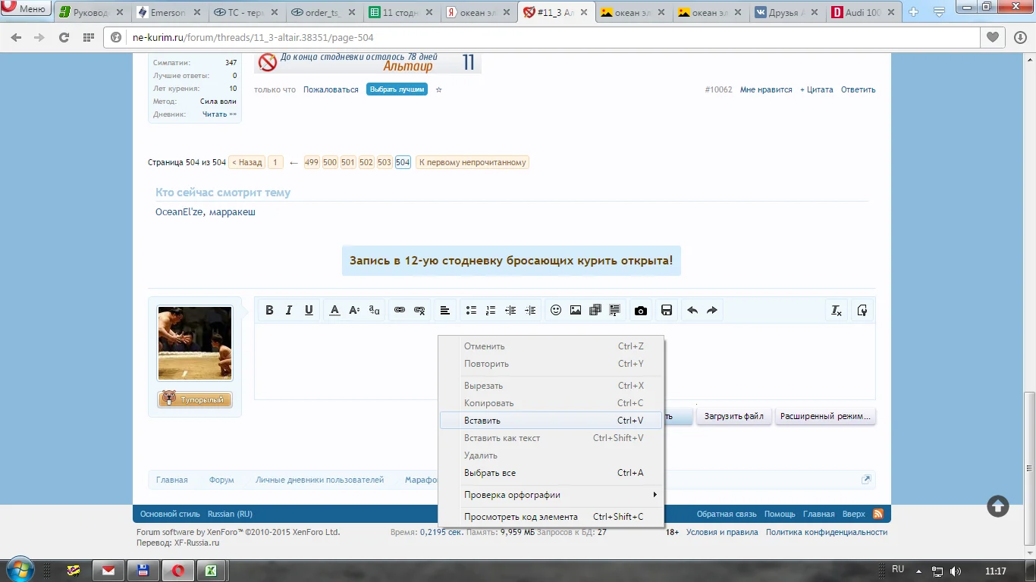Toggle underline formatting in editor toolbar
Viewport: 1036px width, 582px height.
pos(309,311)
